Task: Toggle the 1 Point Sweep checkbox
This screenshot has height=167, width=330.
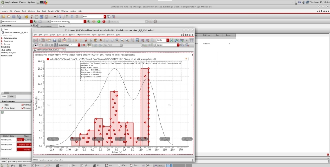Action: (2, 108)
